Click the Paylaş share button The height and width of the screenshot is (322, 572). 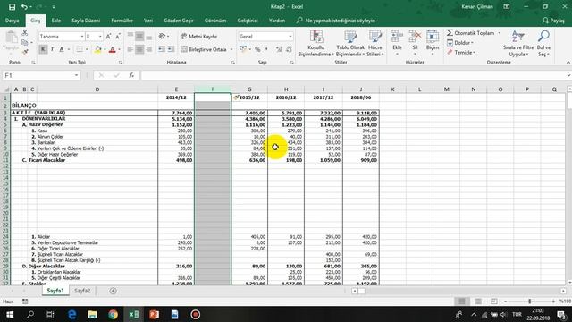(x=553, y=21)
